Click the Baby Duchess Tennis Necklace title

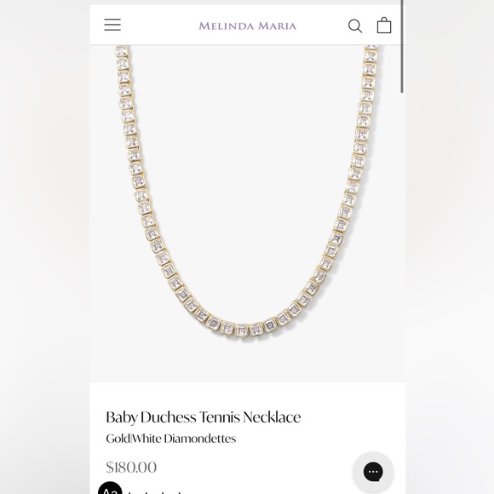(x=204, y=417)
